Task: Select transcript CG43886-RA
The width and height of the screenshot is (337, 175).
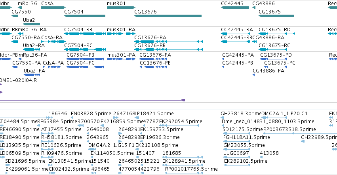Action: pyautogui.click(x=268, y=38)
